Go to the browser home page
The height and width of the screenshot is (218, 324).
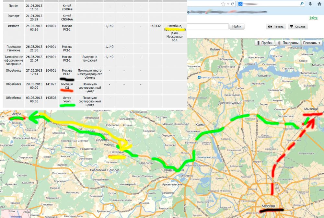click(319, 4)
